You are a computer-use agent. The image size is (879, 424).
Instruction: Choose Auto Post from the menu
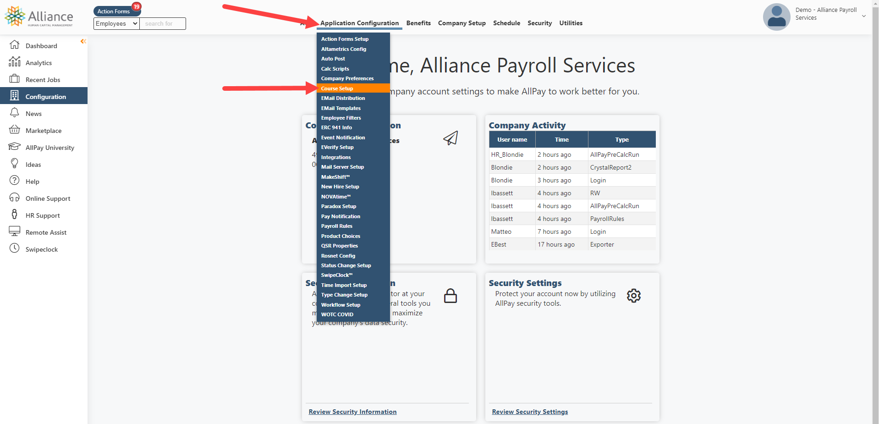(353, 59)
